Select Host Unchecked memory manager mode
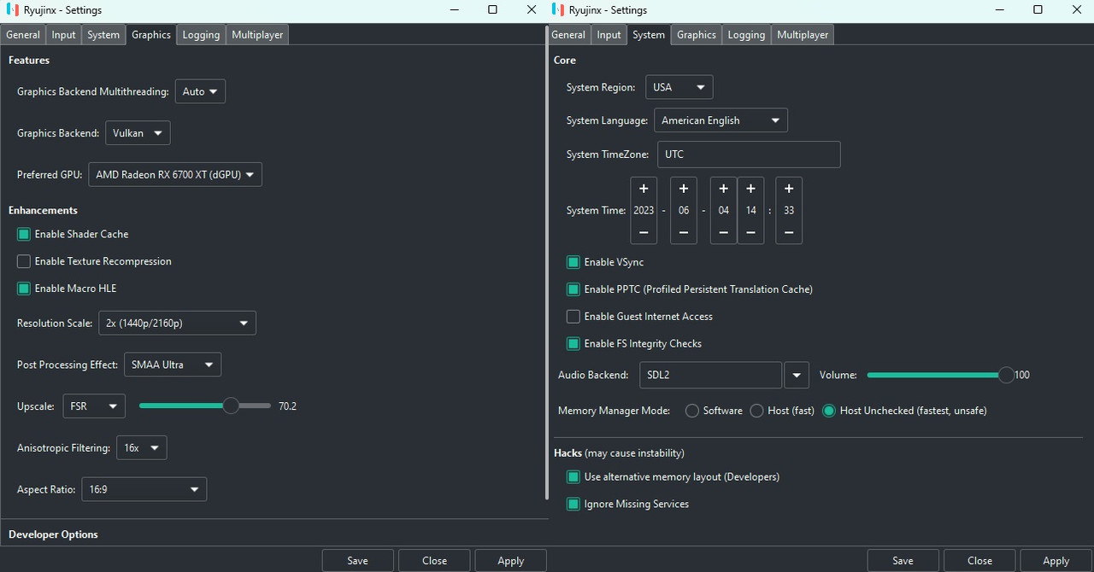This screenshot has width=1094, height=572. point(828,411)
